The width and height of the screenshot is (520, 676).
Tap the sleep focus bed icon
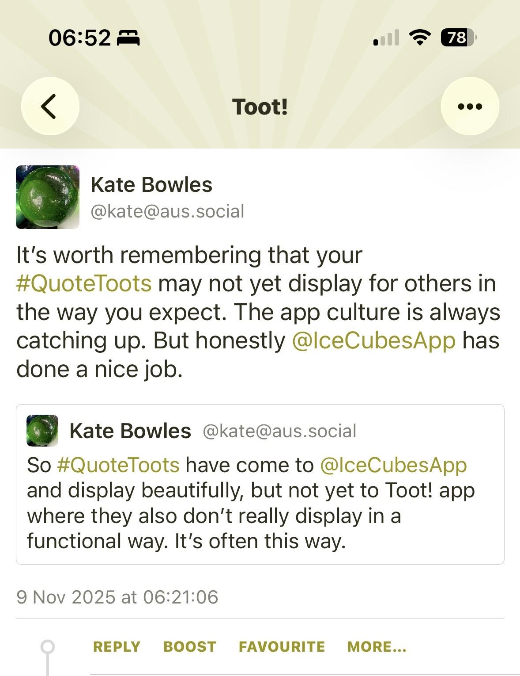[128, 38]
